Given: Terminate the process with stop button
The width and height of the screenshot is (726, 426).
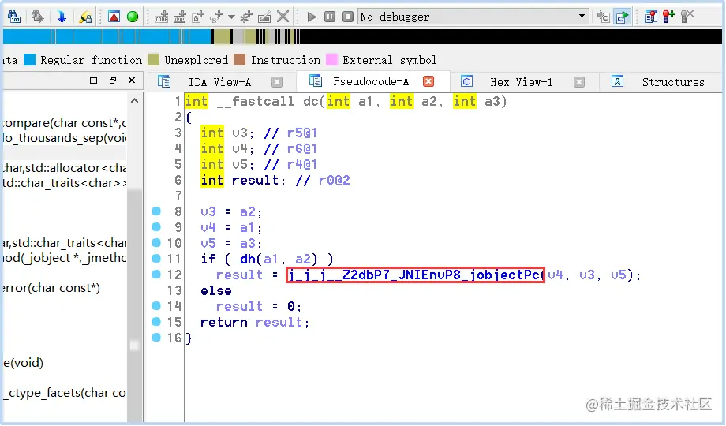Looking at the screenshot, I should pos(348,17).
